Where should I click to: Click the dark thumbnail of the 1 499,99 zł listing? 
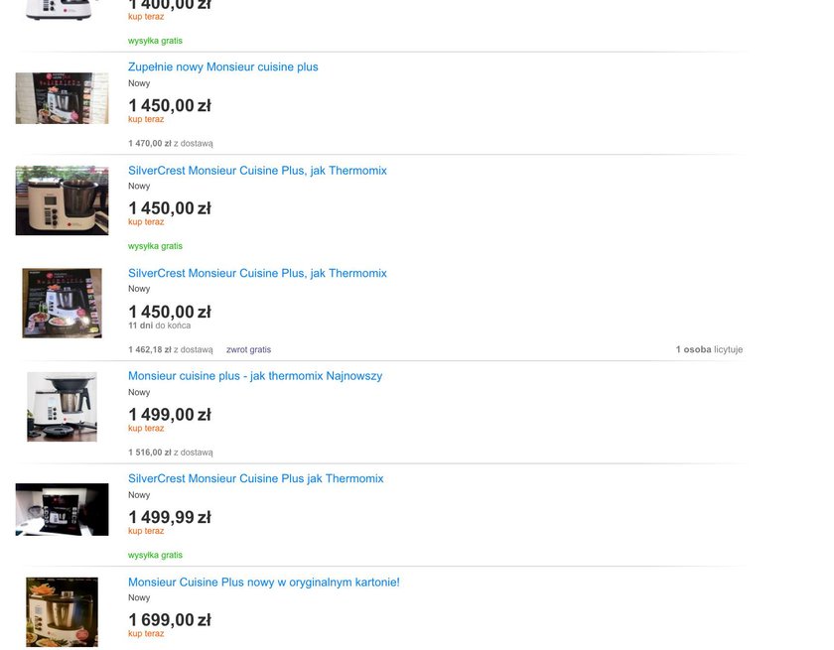coord(62,509)
